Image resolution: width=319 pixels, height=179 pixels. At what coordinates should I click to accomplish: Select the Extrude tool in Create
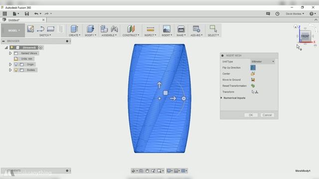(74, 29)
